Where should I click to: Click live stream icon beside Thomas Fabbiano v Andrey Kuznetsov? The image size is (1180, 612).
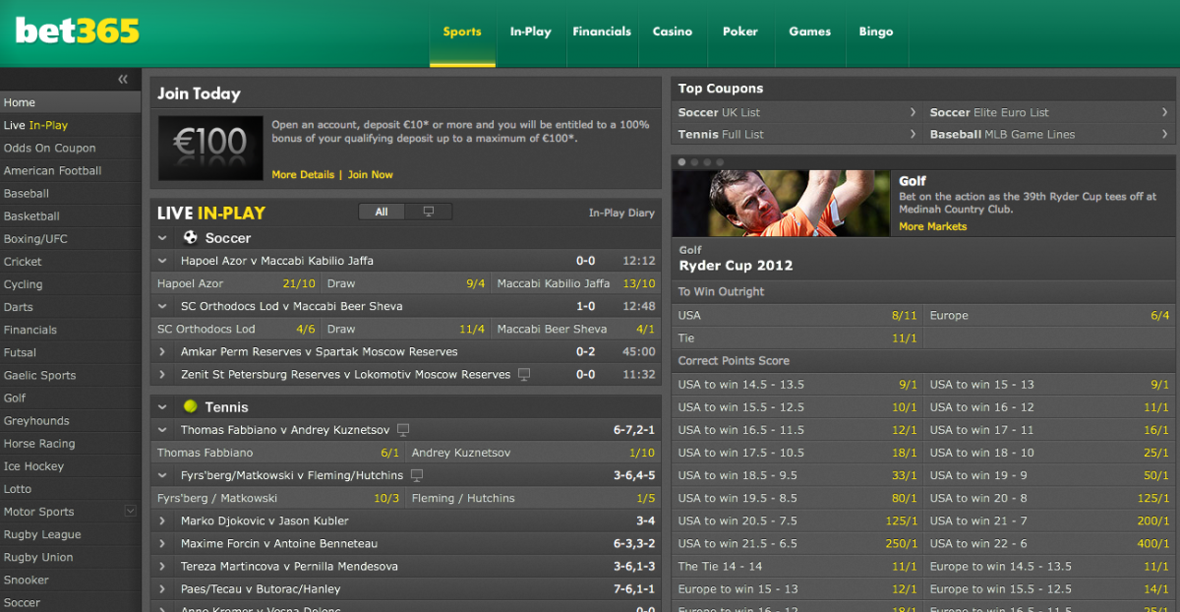pos(403,430)
